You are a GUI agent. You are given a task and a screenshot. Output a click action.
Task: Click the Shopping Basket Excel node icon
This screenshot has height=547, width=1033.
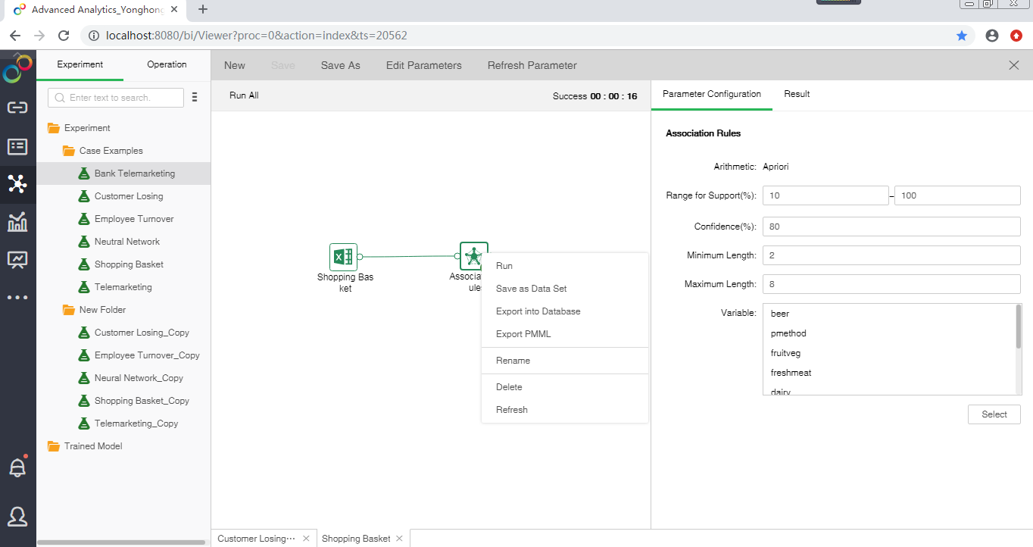pyautogui.click(x=343, y=257)
